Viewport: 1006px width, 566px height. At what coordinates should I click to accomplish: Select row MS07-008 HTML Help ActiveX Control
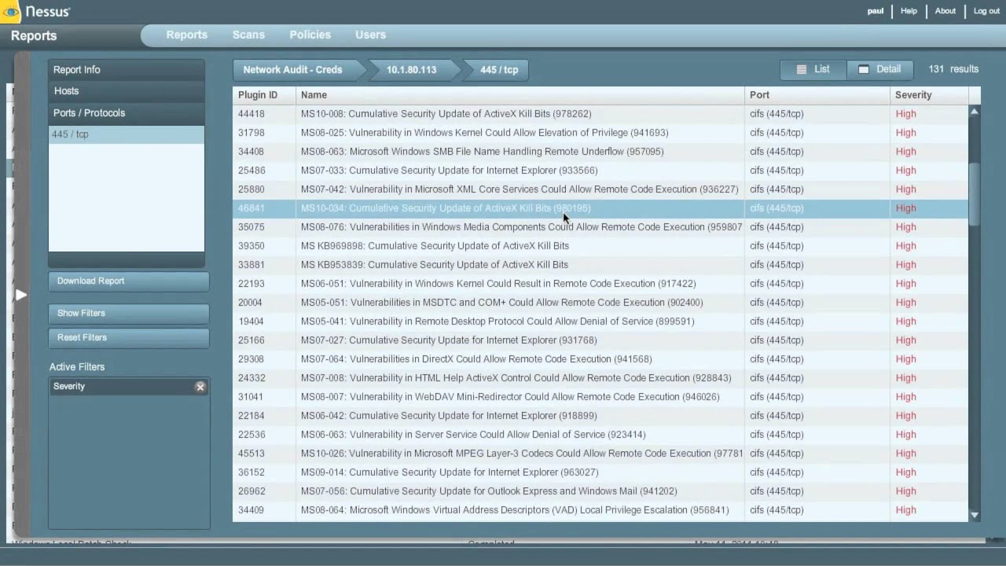600,378
